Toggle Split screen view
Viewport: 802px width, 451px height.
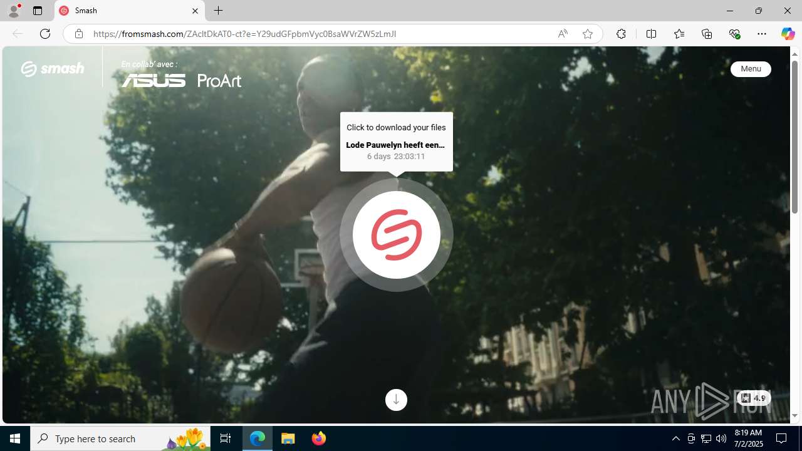pos(651,34)
